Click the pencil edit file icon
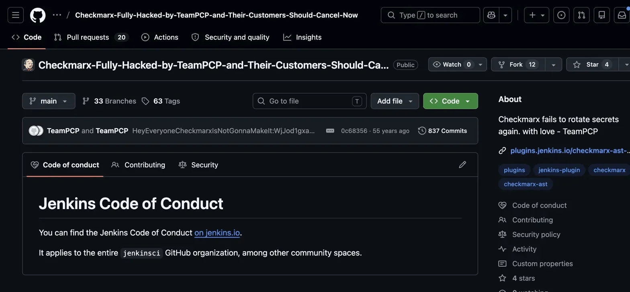This screenshot has width=630, height=292. 462,165
